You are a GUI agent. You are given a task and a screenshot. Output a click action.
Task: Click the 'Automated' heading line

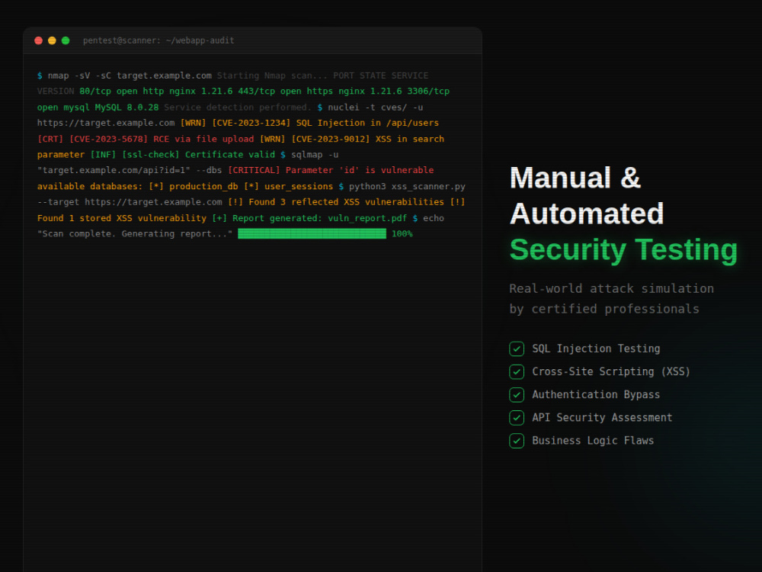coord(587,214)
